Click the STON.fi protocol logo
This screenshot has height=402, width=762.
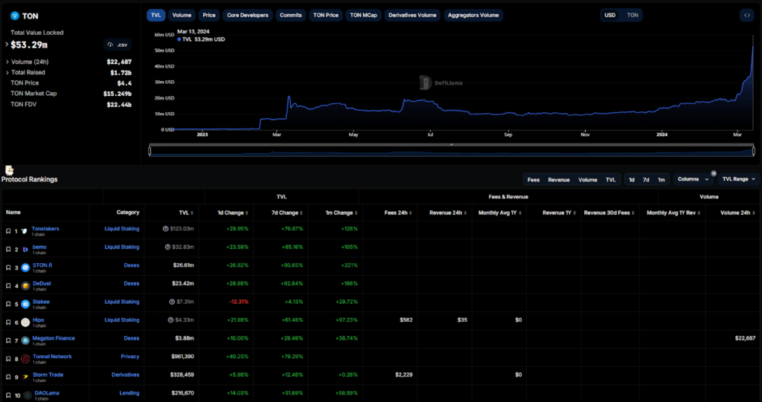25,268
